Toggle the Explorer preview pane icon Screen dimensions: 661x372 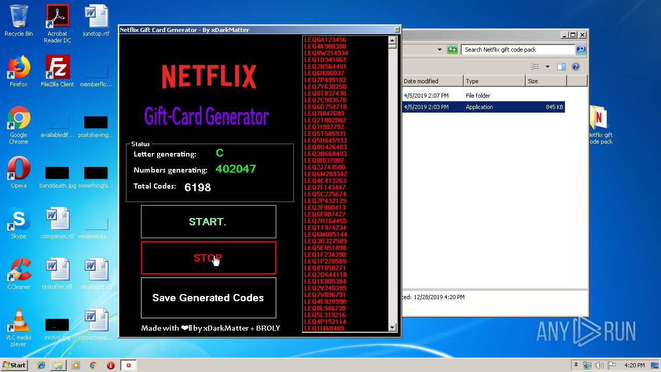[x=561, y=67]
